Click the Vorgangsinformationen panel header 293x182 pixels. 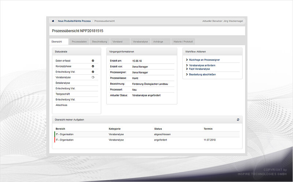pos(142,52)
